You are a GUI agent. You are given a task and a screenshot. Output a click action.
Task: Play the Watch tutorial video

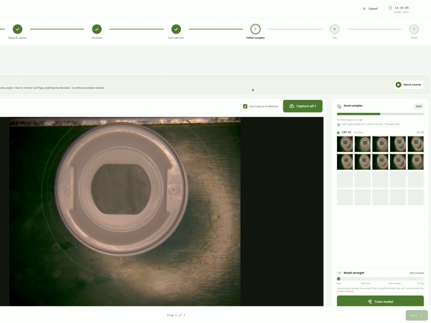409,85
